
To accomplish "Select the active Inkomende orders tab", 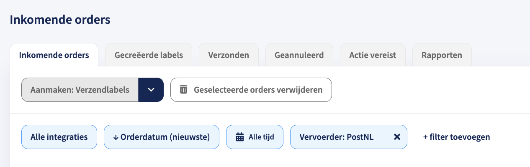I will tap(54, 55).
